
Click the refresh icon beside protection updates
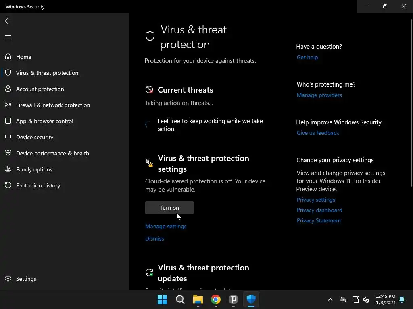click(x=149, y=272)
